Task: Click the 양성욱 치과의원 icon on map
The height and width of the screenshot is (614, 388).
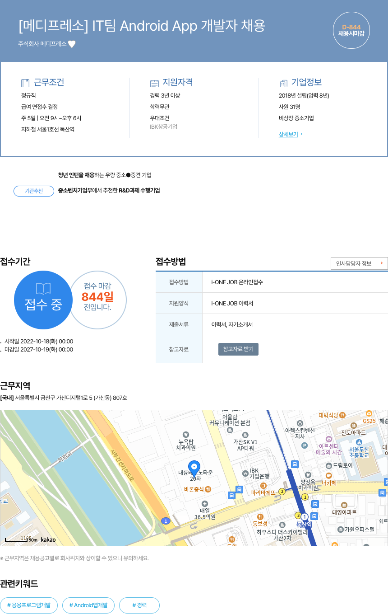Action: pos(308,474)
